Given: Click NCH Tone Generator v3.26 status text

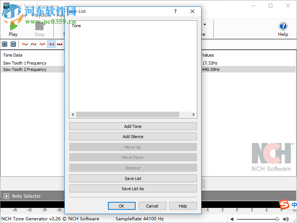Looking at the screenshot, I should point(50,219).
